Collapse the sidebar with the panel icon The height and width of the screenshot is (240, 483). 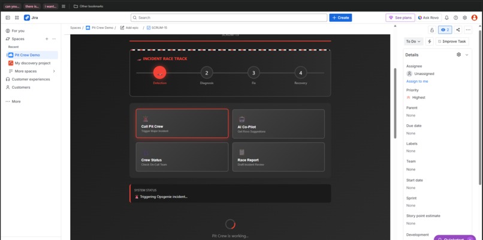point(8,18)
